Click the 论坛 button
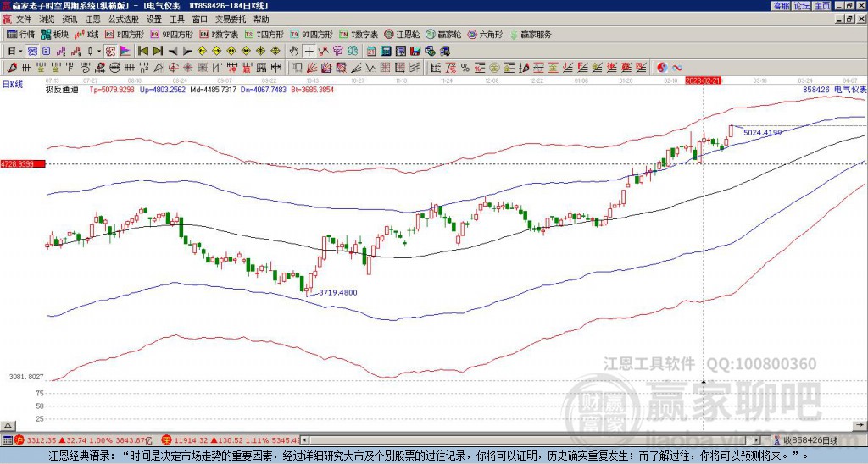868x464 pixels. [801, 6]
